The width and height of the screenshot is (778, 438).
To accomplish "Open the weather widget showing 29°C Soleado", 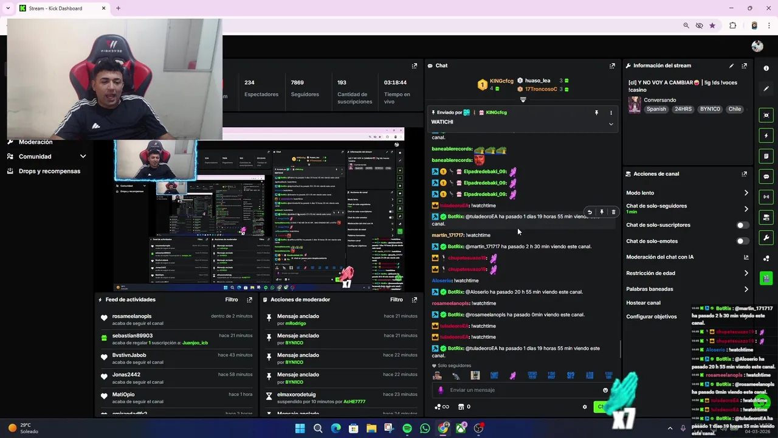I will coord(23,428).
